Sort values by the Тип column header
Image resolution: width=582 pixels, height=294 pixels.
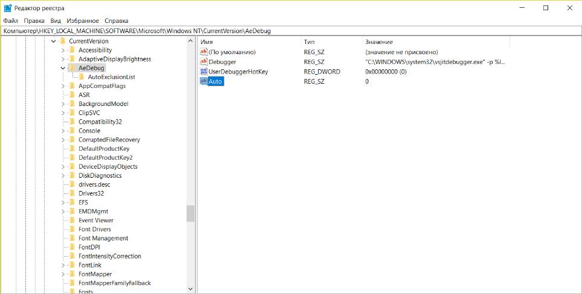(331, 42)
